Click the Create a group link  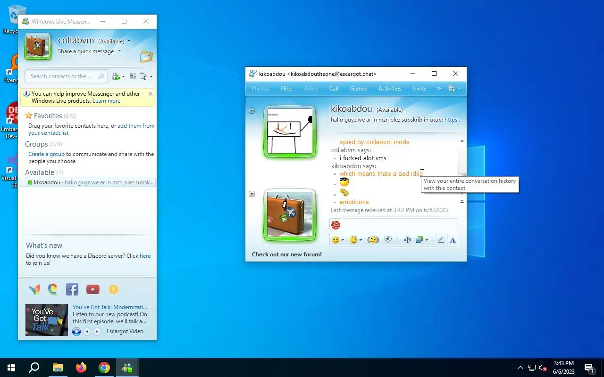point(46,154)
